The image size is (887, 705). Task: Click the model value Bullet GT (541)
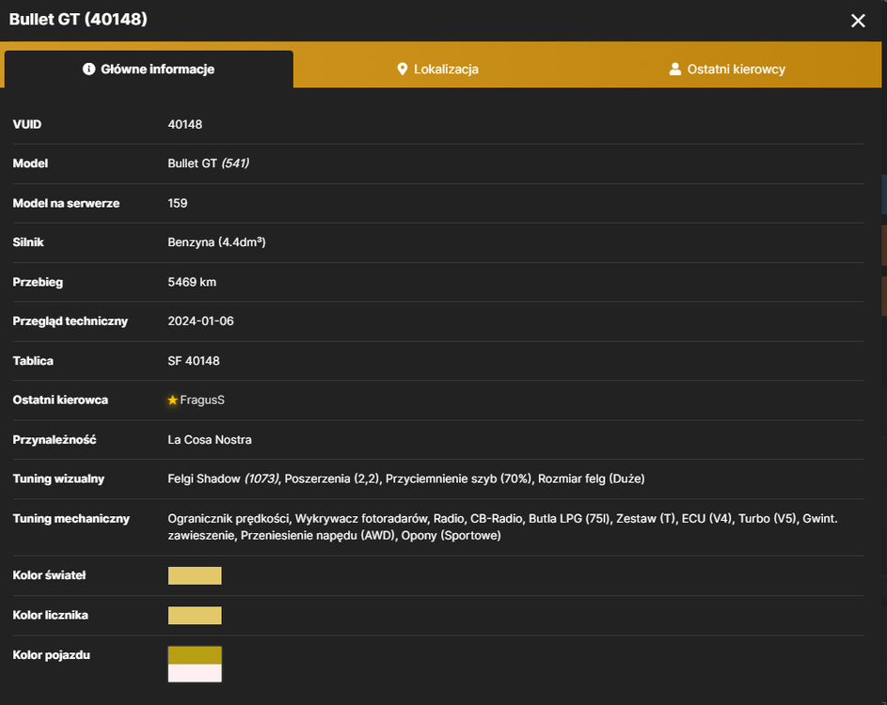pos(208,164)
